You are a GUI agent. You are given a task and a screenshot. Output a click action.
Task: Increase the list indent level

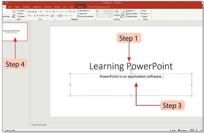pos(70,12)
